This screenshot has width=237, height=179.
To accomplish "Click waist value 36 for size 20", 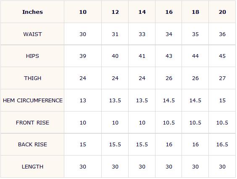I will (222, 34).
